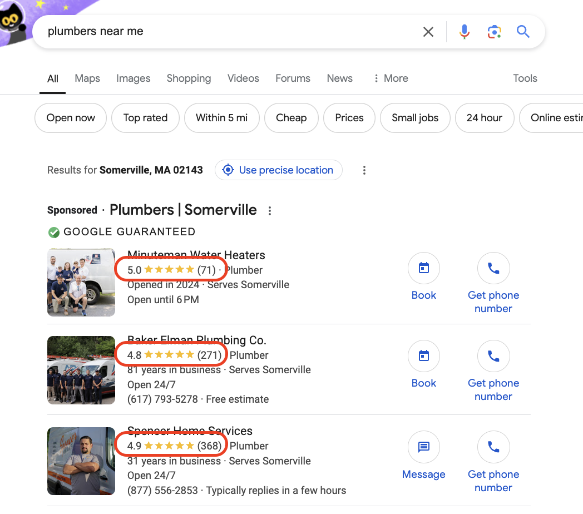
Task: Apply the Within 5 mi filter chip
Action: coord(221,118)
